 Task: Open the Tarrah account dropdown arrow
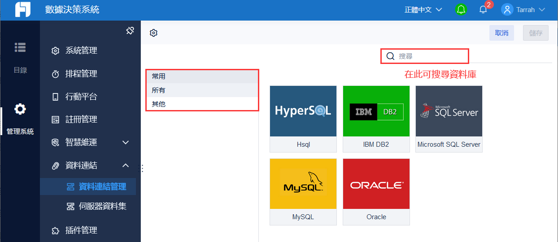[542, 9]
